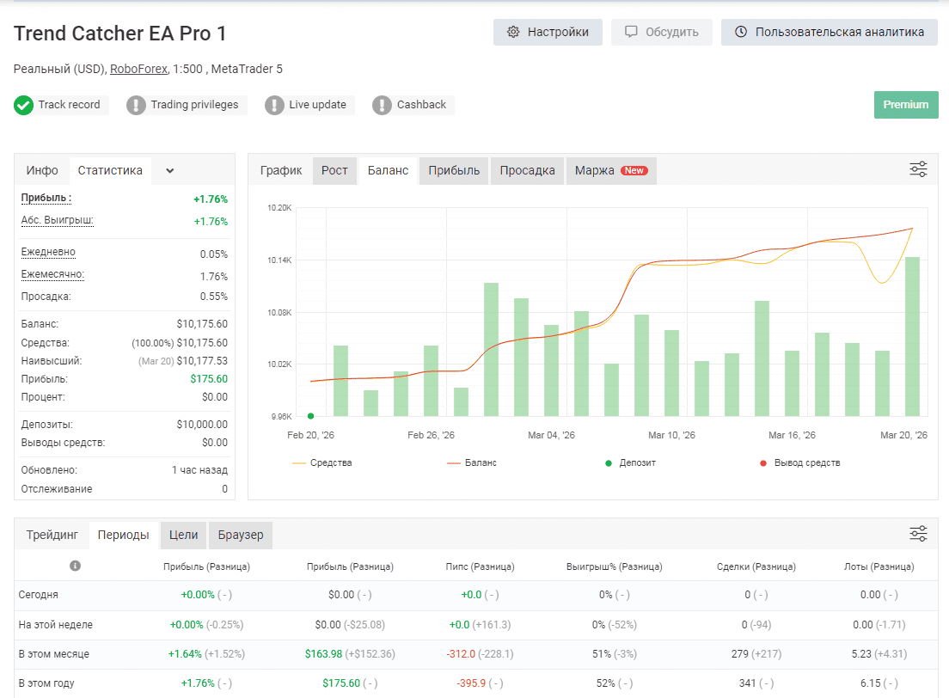Click the green Premium button
This screenshot has width=949, height=698.
906,105
